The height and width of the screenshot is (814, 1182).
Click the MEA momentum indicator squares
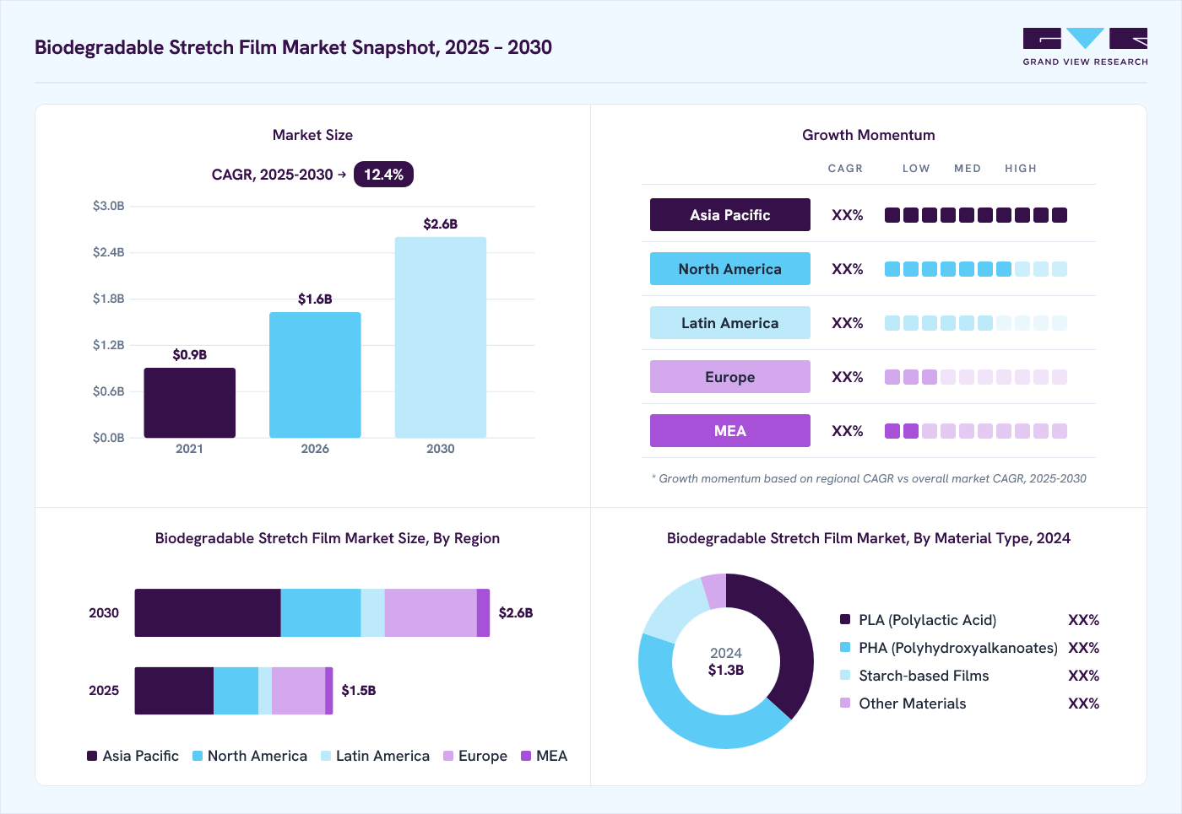pyautogui.click(x=976, y=431)
